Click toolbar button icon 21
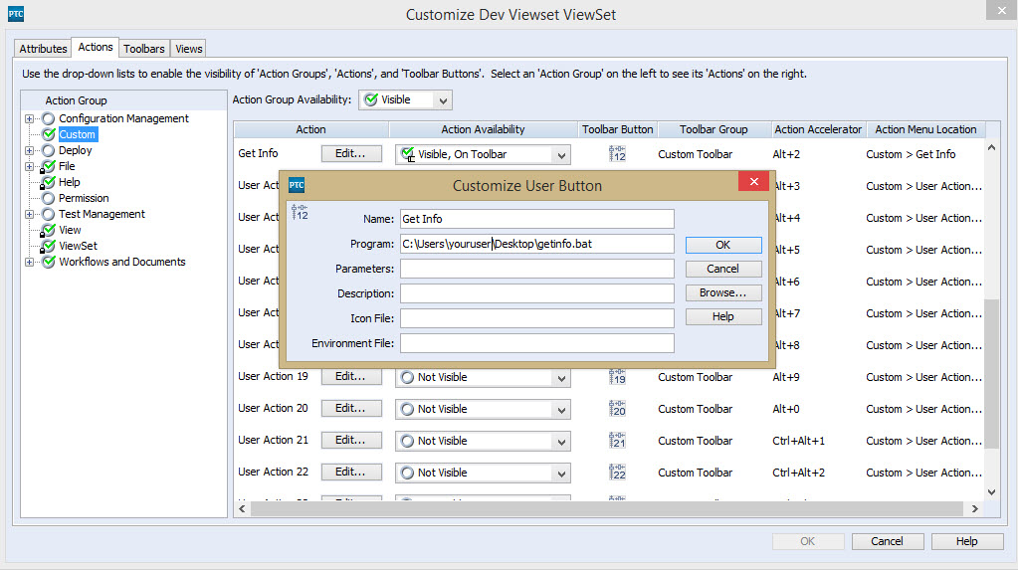1018x570 pixels. (617, 440)
